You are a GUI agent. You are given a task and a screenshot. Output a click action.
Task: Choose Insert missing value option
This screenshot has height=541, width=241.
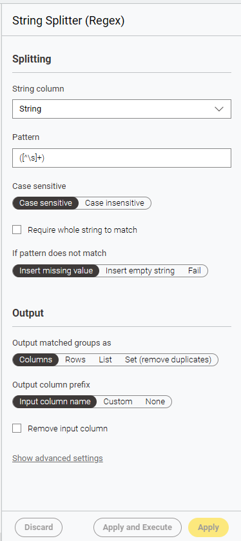pos(56,271)
